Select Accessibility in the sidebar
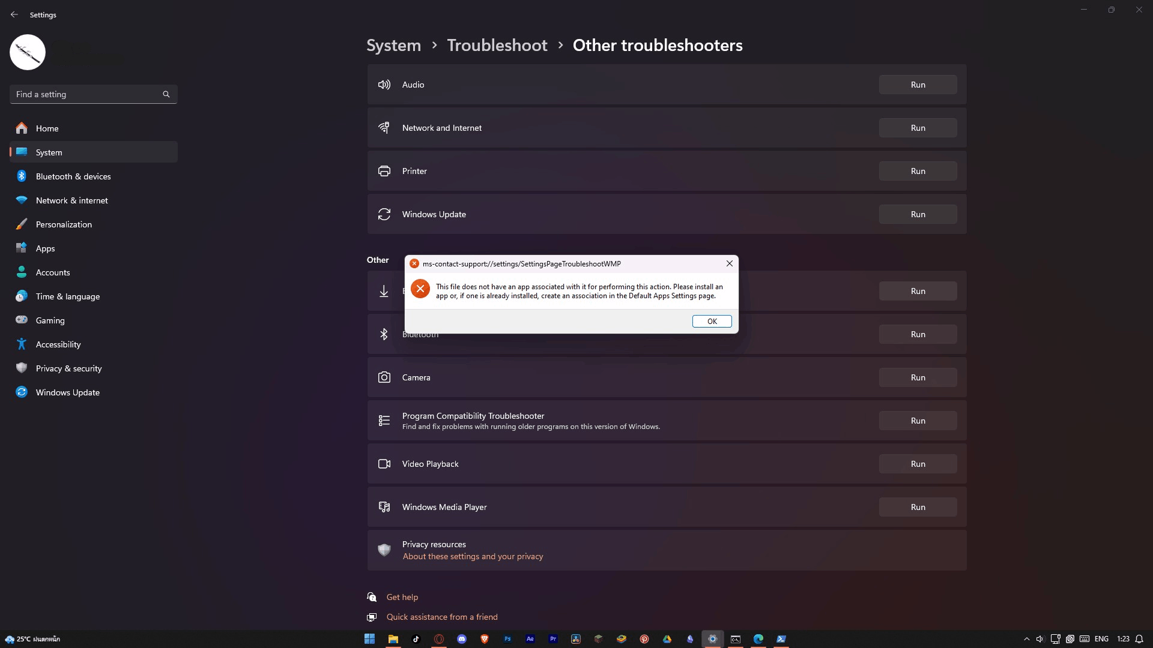 58,344
